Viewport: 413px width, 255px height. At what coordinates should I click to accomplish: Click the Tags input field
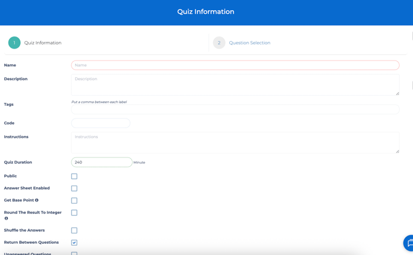(235, 110)
